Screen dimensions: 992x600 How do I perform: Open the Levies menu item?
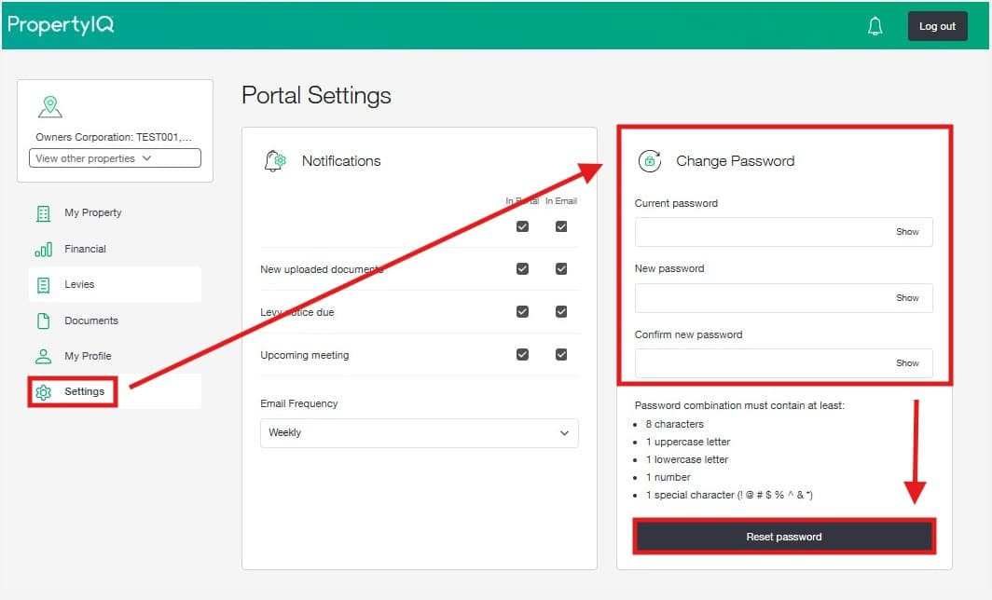coord(79,285)
